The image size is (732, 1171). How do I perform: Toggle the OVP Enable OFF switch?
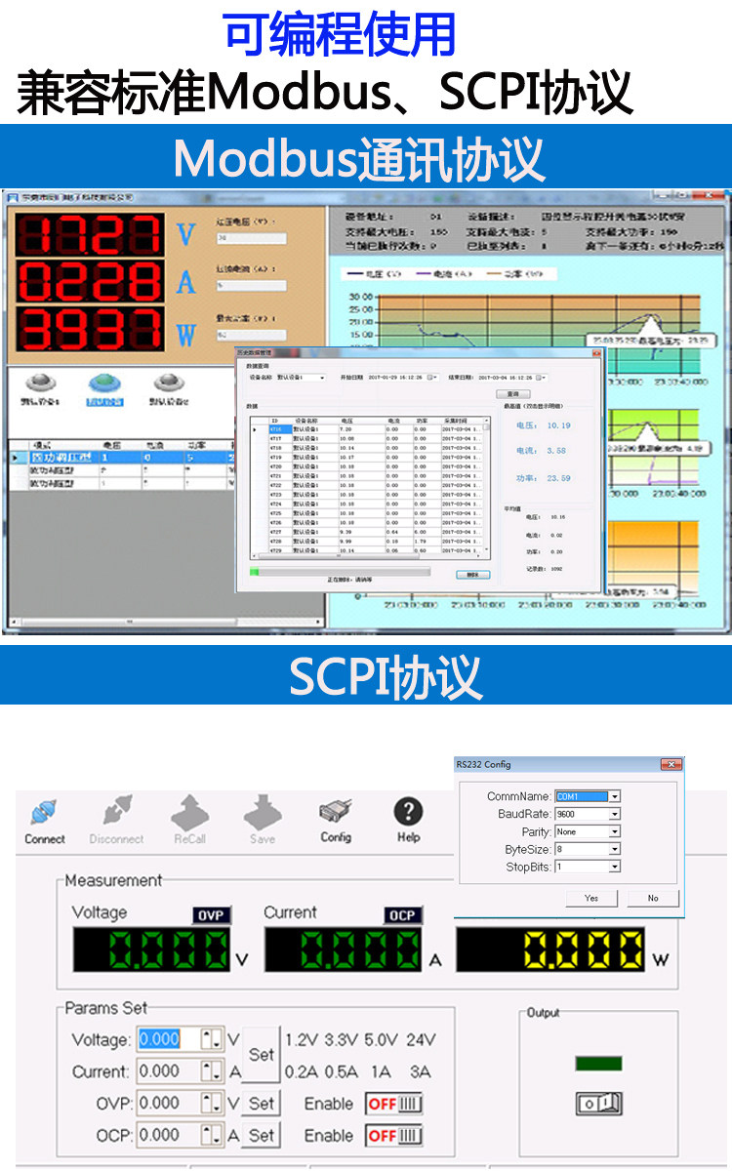point(394,1104)
